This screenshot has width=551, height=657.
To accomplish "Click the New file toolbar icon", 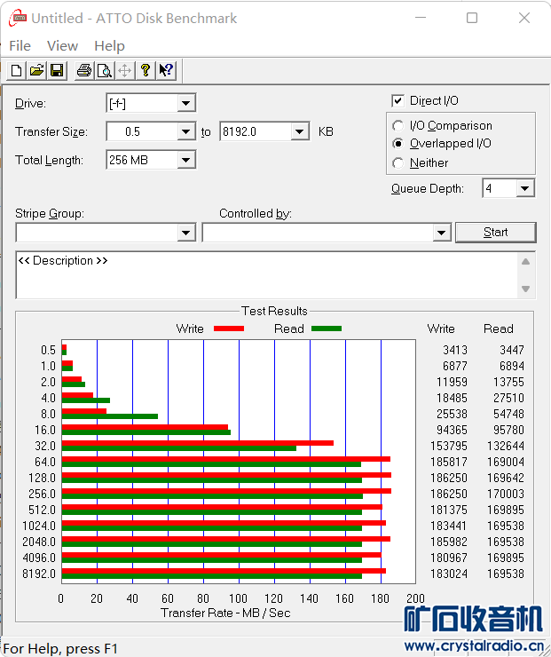I will [17, 71].
